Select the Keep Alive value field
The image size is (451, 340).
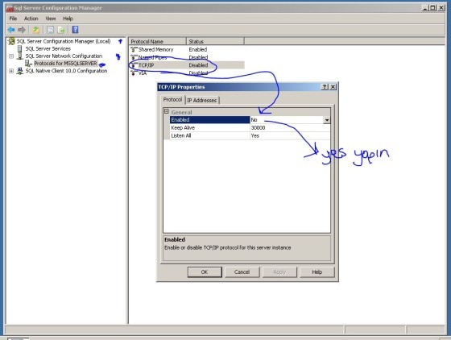[x=290, y=128]
